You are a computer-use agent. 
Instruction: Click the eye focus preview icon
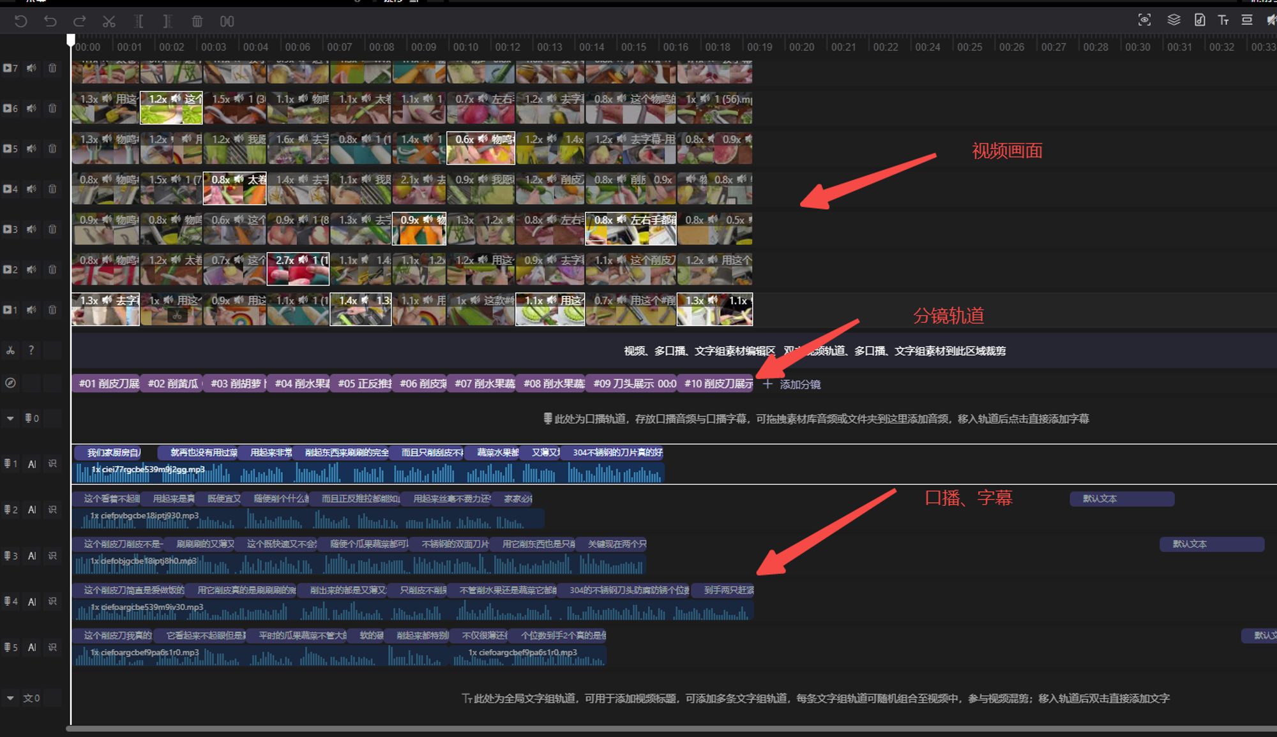pyautogui.click(x=1144, y=20)
